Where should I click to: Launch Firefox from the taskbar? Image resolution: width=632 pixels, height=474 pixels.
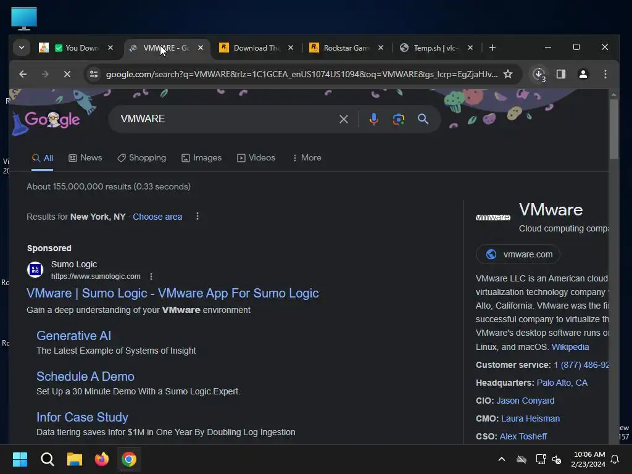pos(102,459)
